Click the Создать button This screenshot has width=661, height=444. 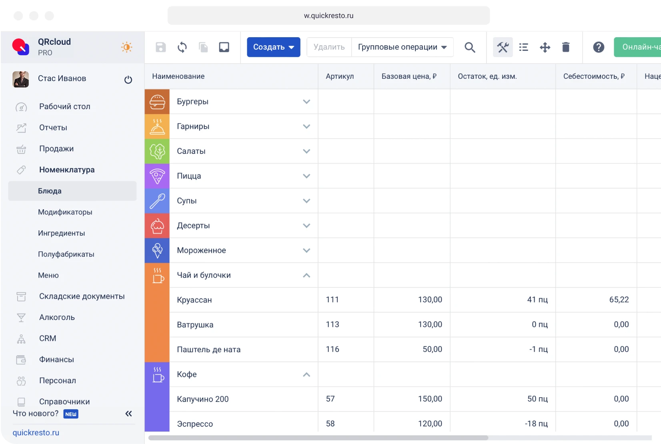coord(273,47)
